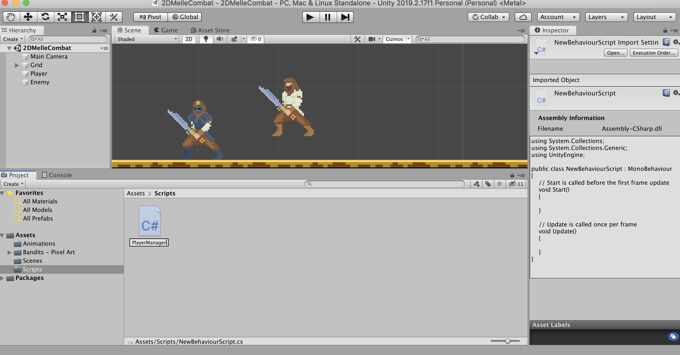680x355 pixels.
Task: Open Unity cloud services icon
Action: [x=523, y=17]
